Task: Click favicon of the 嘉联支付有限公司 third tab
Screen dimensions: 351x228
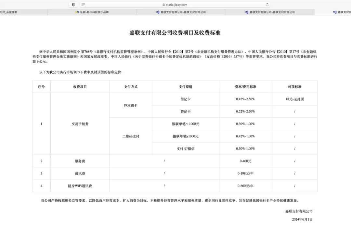Action: [x=158, y=12]
